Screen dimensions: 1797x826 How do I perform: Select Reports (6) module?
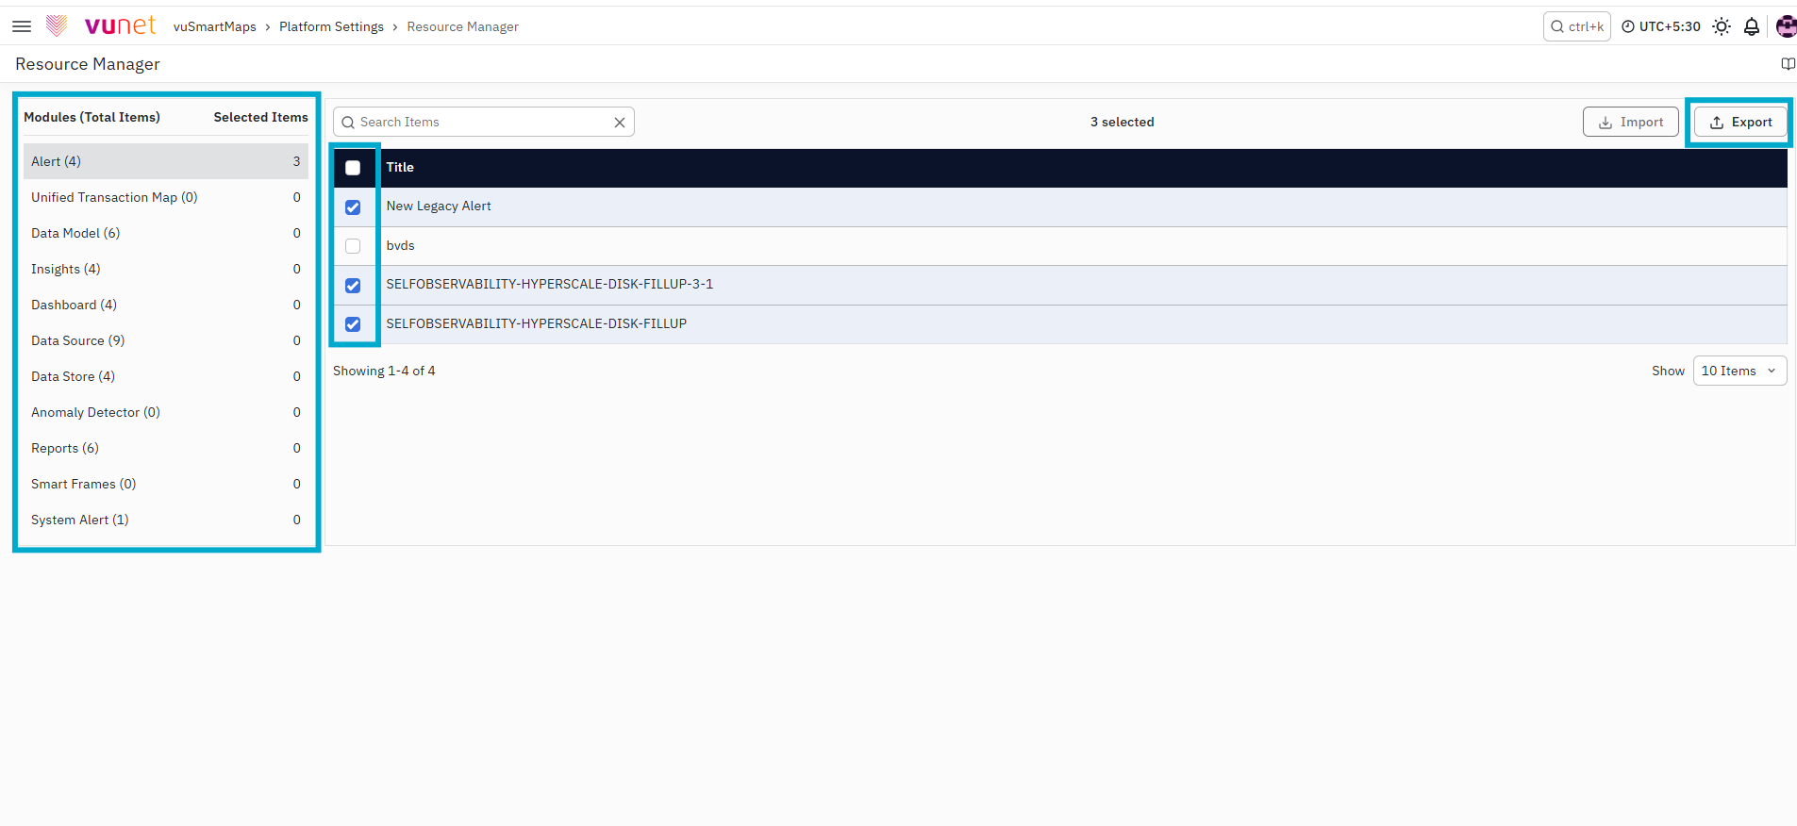pyautogui.click(x=166, y=448)
